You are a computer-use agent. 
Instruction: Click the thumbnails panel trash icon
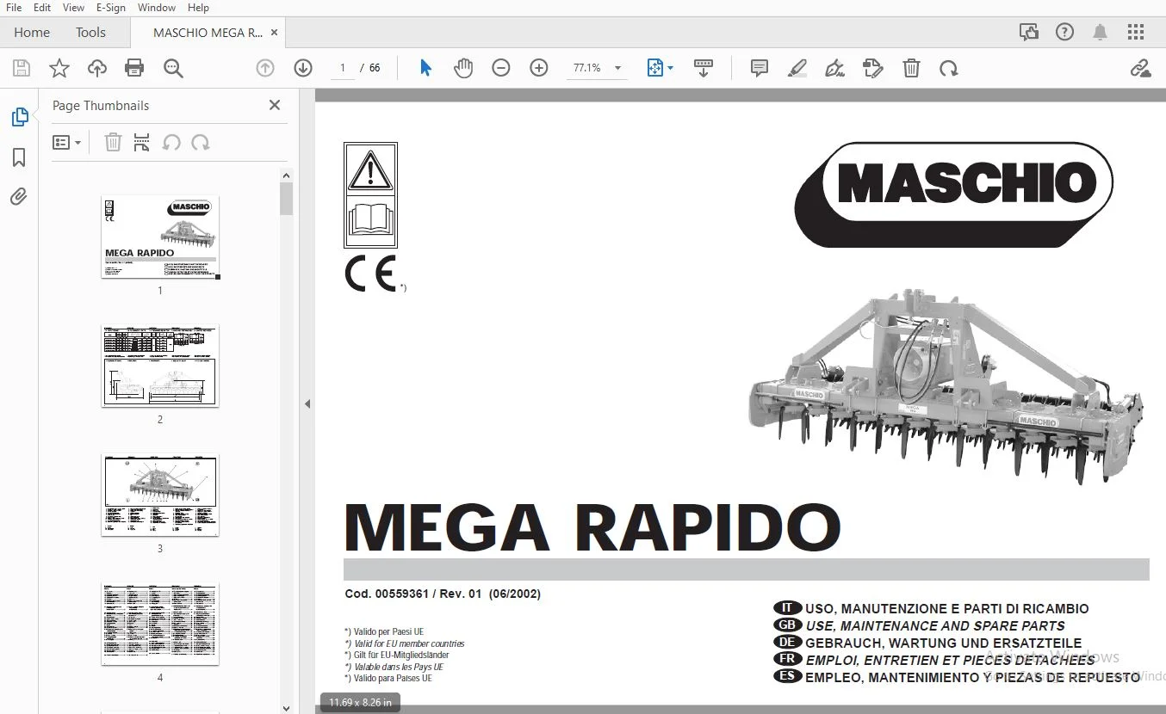pos(113,143)
